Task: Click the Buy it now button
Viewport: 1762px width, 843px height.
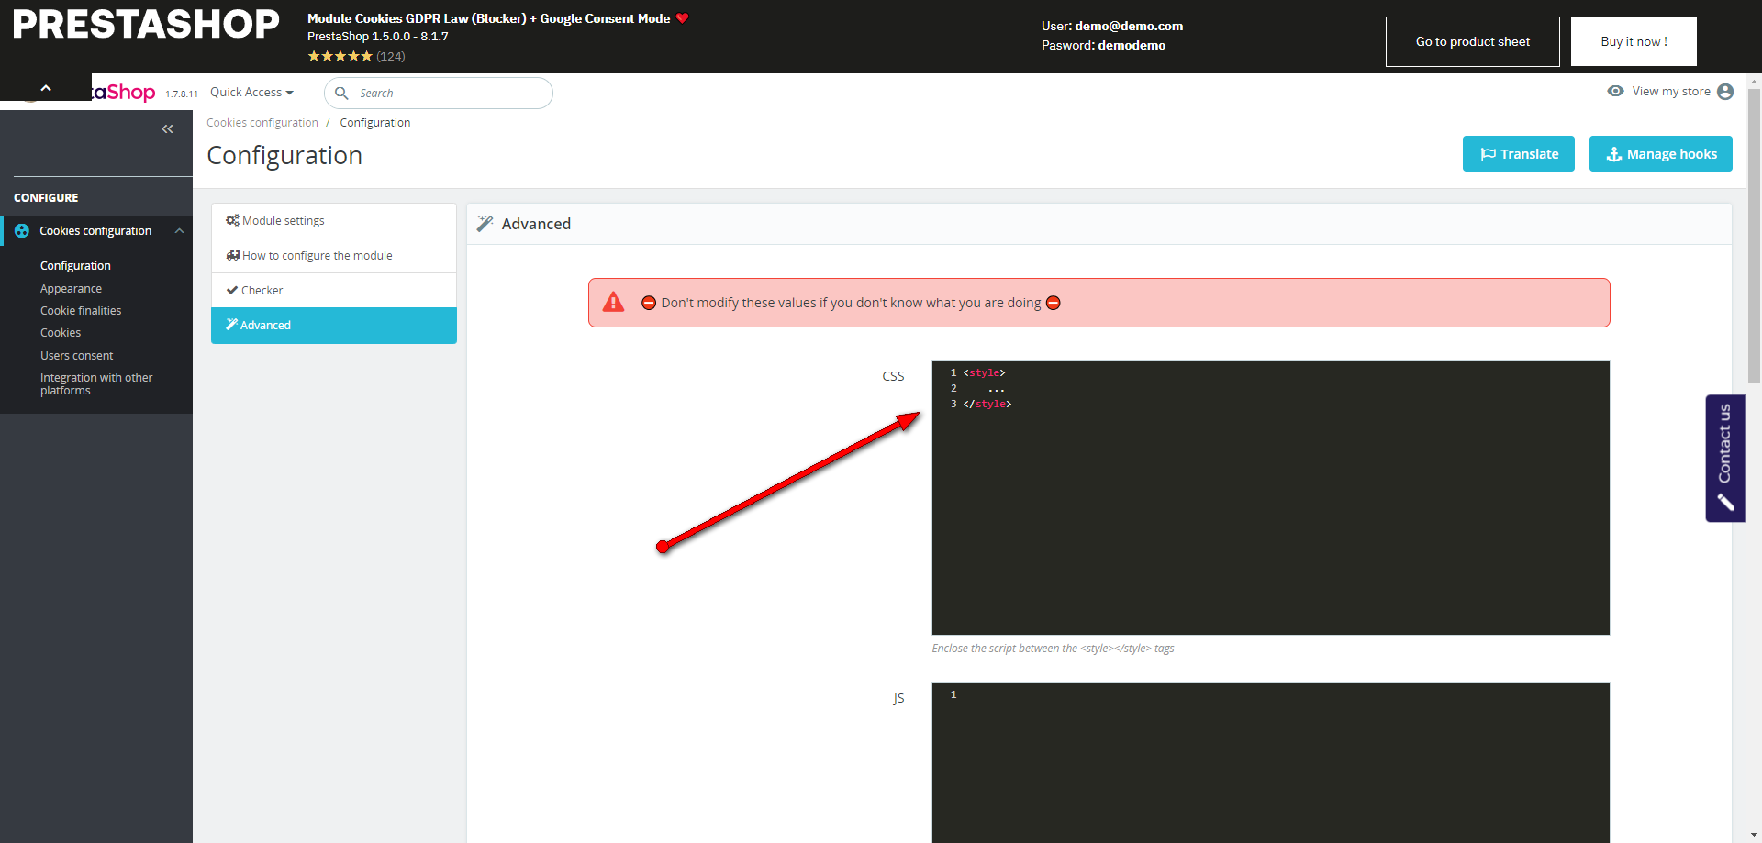Action: (x=1634, y=41)
